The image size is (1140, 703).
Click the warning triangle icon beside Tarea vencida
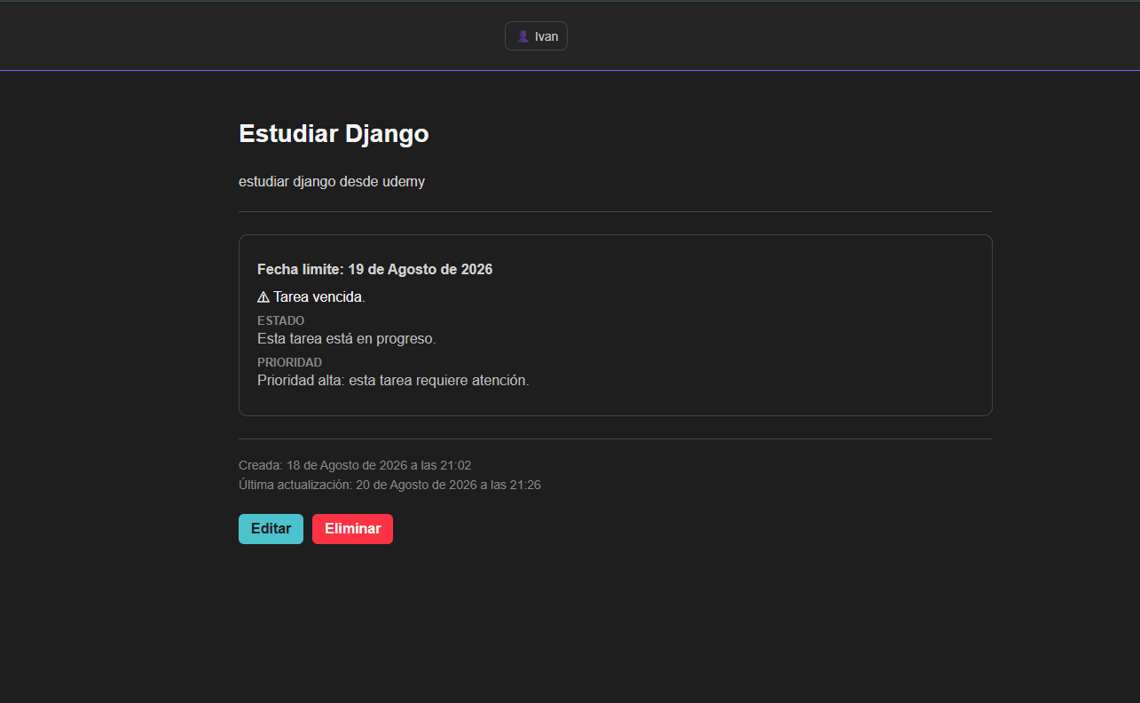click(263, 297)
